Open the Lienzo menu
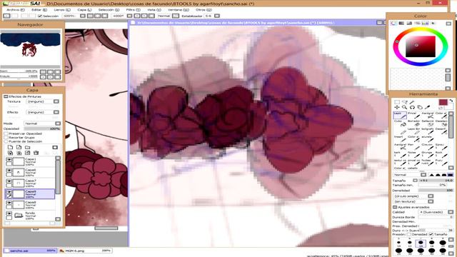 pyautogui.click(x=62, y=9)
